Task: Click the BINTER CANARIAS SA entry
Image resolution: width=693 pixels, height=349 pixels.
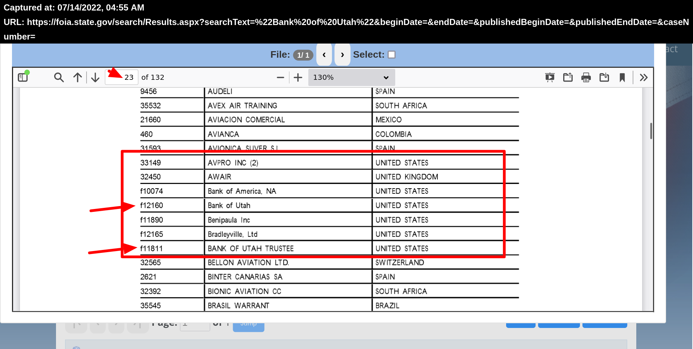Action: coord(245,277)
